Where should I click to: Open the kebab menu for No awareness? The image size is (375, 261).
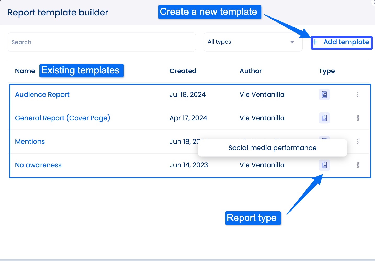click(358, 165)
